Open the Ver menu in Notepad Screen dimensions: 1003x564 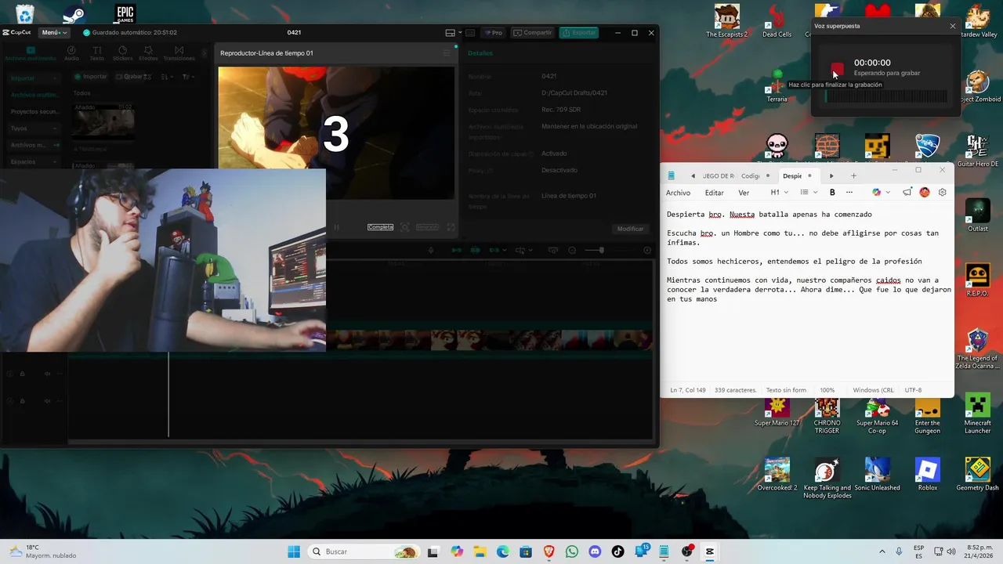pyautogui.click(x=744, y=193)
